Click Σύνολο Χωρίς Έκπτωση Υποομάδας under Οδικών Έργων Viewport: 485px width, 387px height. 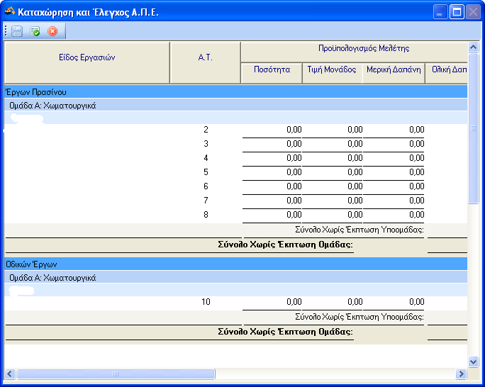(359, 317)
